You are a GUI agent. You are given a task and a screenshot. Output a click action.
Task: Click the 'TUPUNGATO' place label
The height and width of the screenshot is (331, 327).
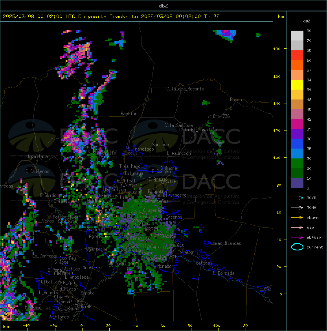tap(64, 274)
